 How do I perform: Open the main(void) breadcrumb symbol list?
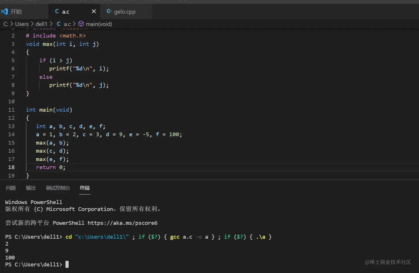99,24
